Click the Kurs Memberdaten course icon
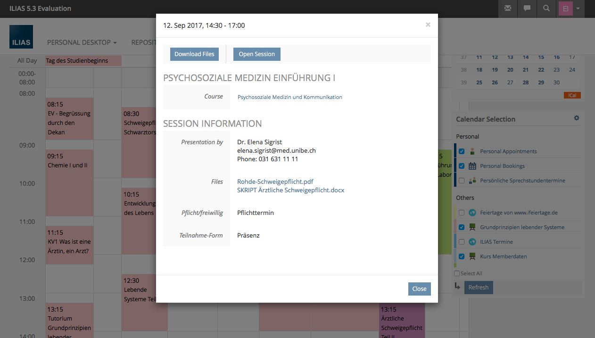The width and height of the screenshot is (595, 338). click(x=472, y=256)
